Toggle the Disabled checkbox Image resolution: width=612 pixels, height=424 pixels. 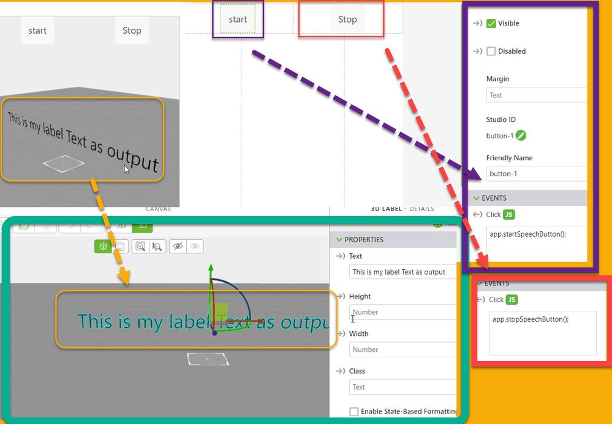coord(491,51)
